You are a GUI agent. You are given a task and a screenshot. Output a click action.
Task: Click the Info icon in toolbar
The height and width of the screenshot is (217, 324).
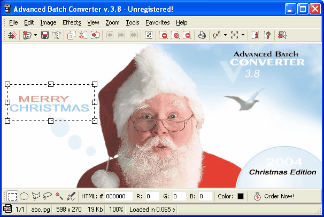tap(256, 35)
